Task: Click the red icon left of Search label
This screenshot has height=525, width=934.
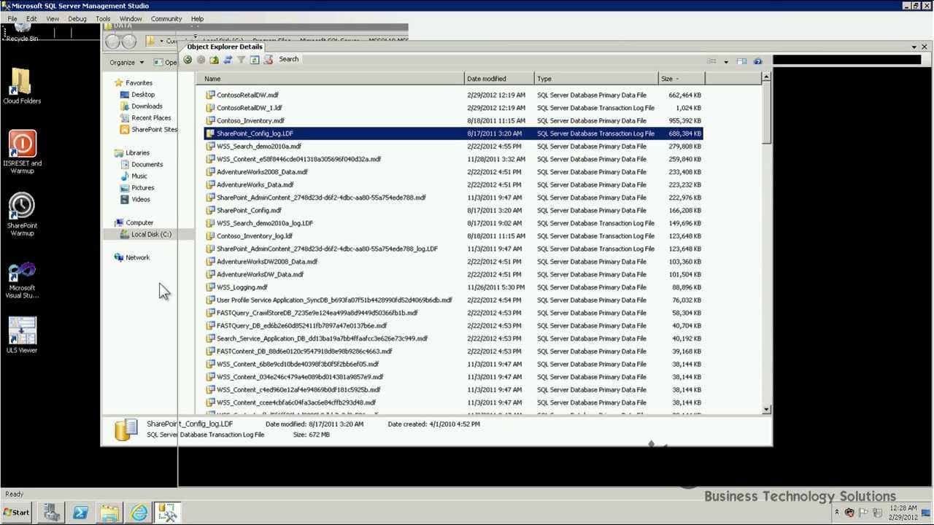Action: [x=268, y=60]
